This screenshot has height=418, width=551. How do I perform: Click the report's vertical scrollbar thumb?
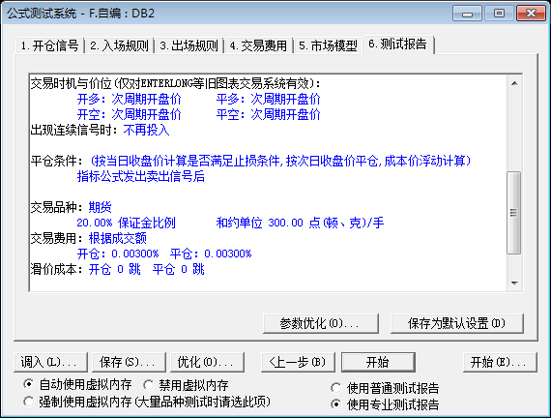514,213
